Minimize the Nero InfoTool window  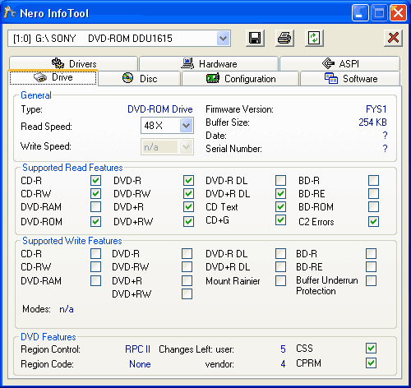(x=360, y=13)
